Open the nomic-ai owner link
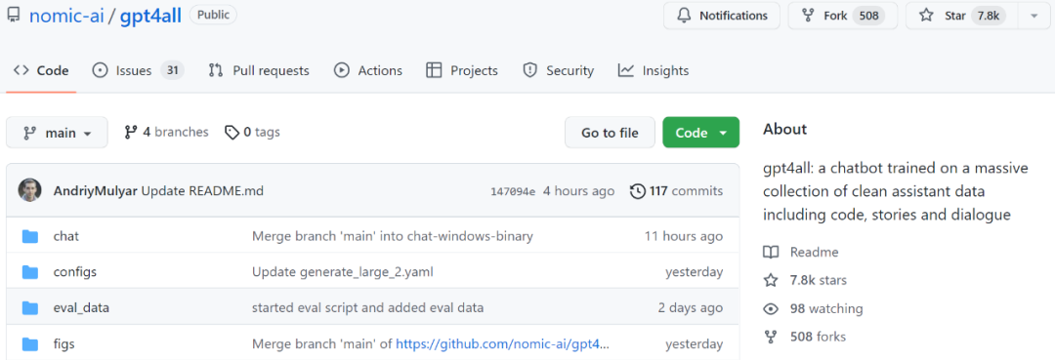Viewport: 1055px width, 360px height. coord(66,16)
